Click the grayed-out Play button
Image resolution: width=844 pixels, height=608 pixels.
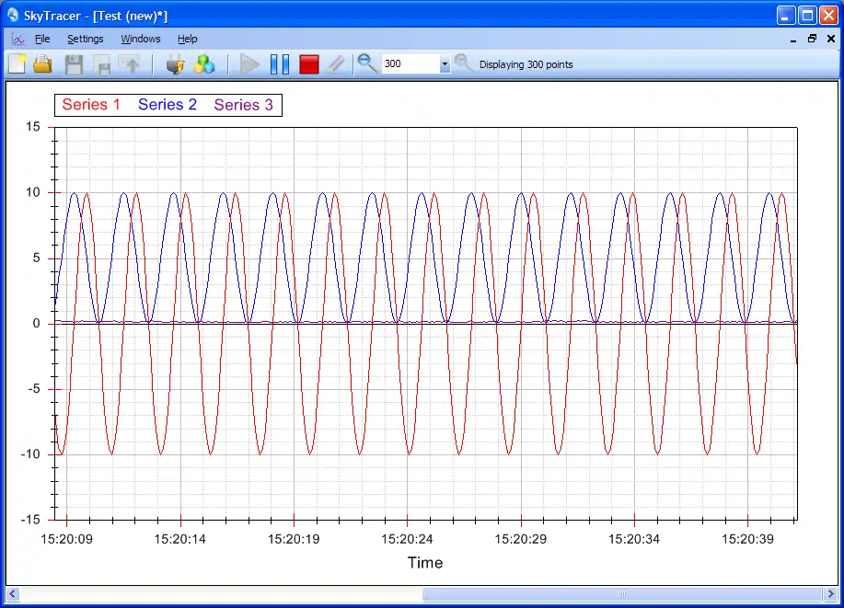(249, 64)
